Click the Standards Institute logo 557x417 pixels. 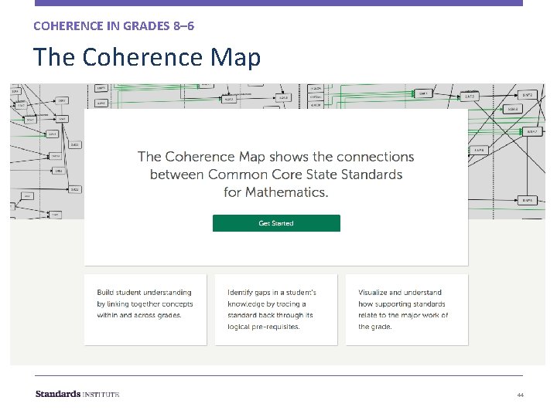77,394
